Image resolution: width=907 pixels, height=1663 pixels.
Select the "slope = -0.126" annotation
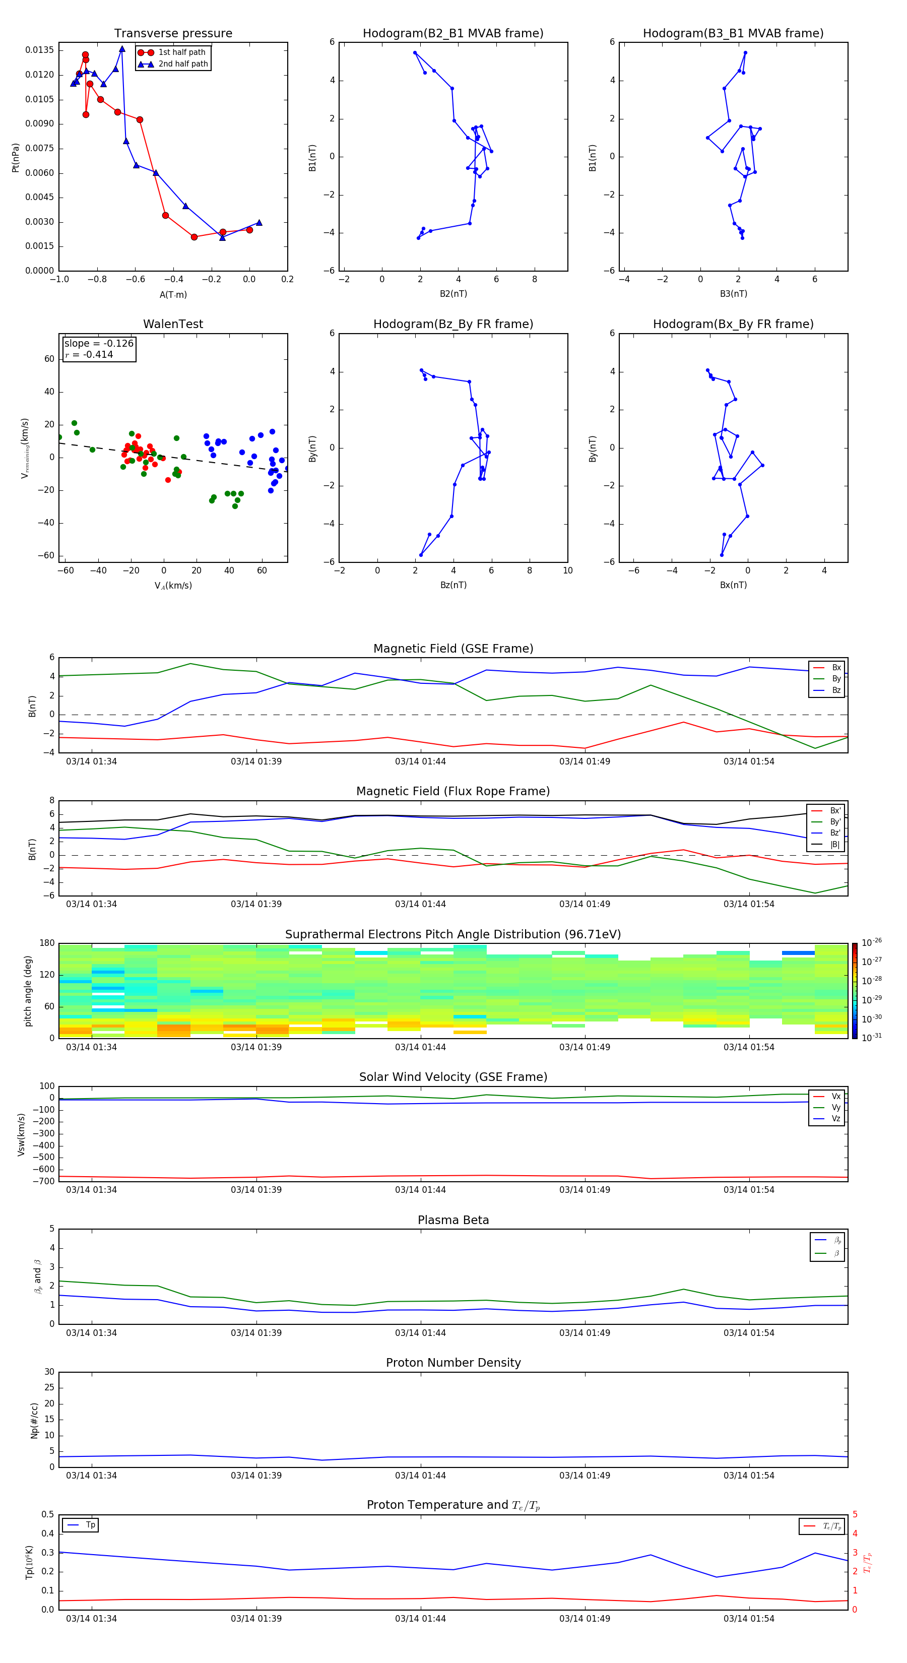(99, 344)
